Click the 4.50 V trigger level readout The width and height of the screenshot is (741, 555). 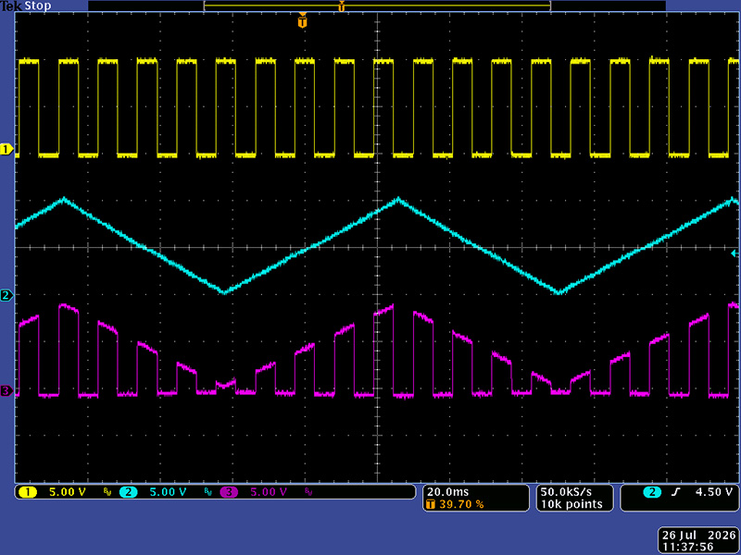713,492
